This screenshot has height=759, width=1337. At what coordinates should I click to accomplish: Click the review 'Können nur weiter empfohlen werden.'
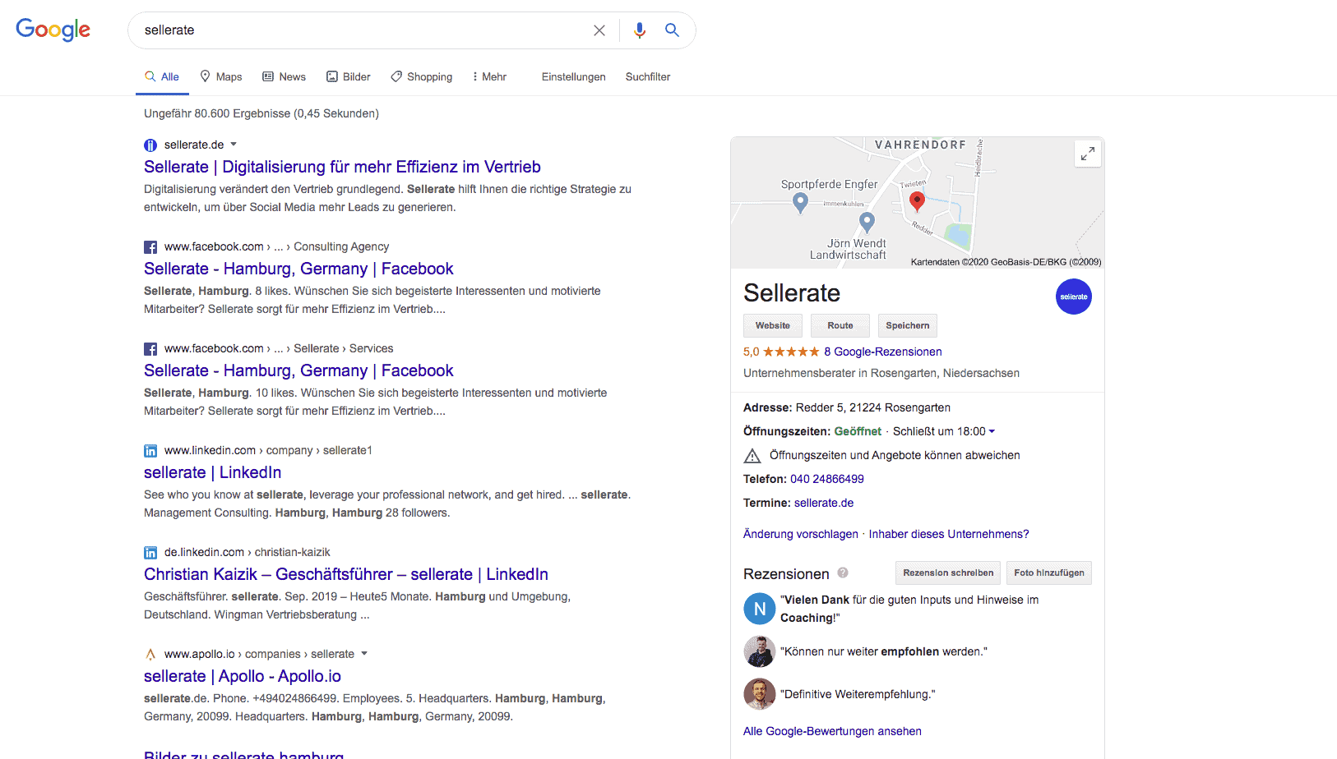pyautogui.click(x=884, y=651)
